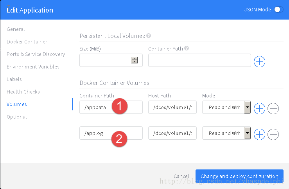Image resolution: width=289 pixels, height=189 pixels.
Task: Remove the /appdata volume row
Action: pyautogui.click(x=273, y=109)
